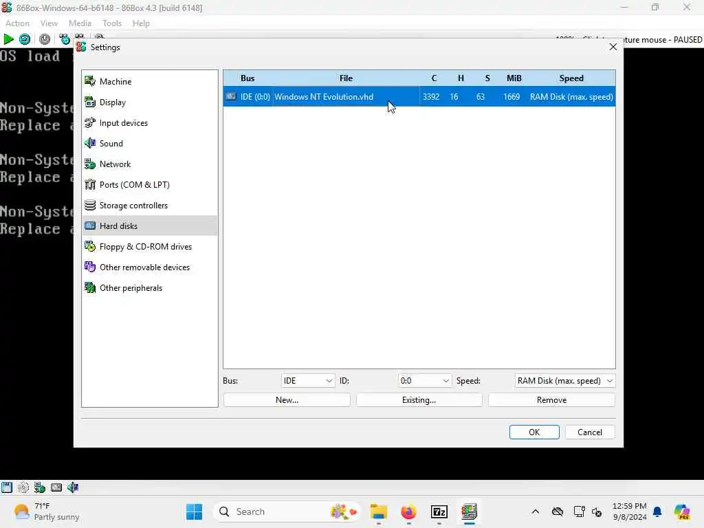
Task: Open the Machine settings category
Action: [x=149, y=81]
